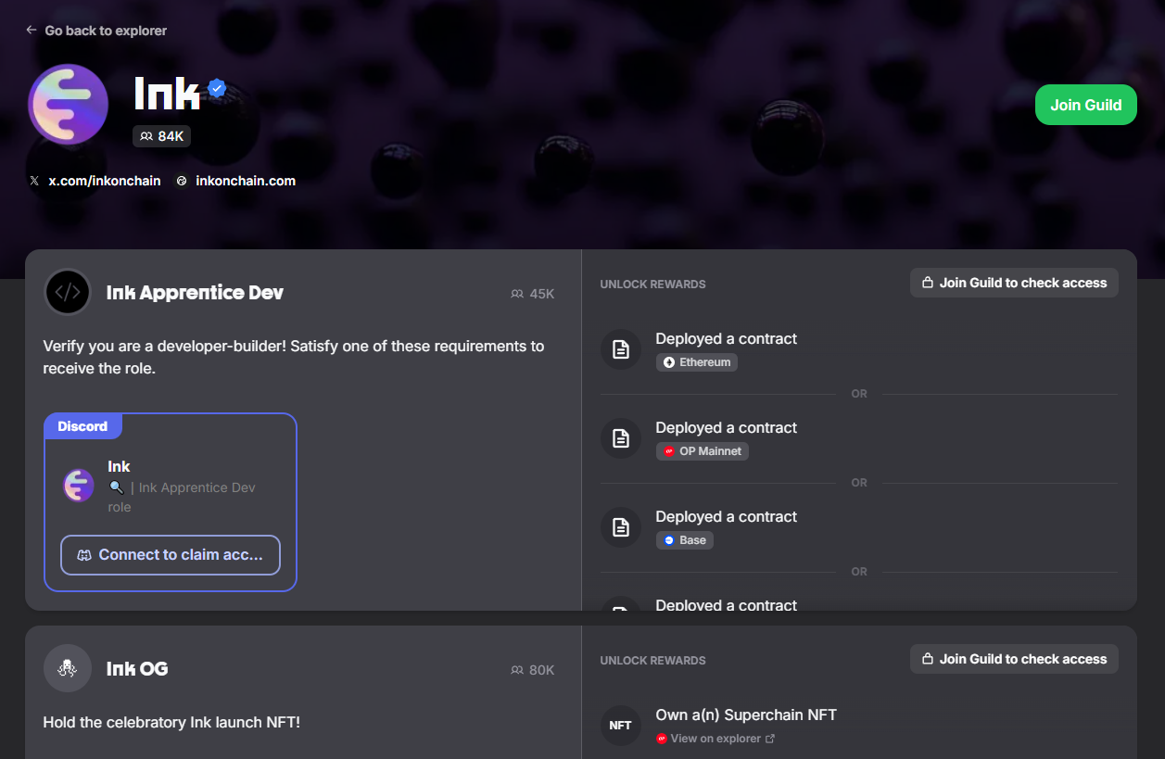Click the Verify you are a developer-builder description
The height and width of the screenshot is (759, 1165).
[294, 358]
